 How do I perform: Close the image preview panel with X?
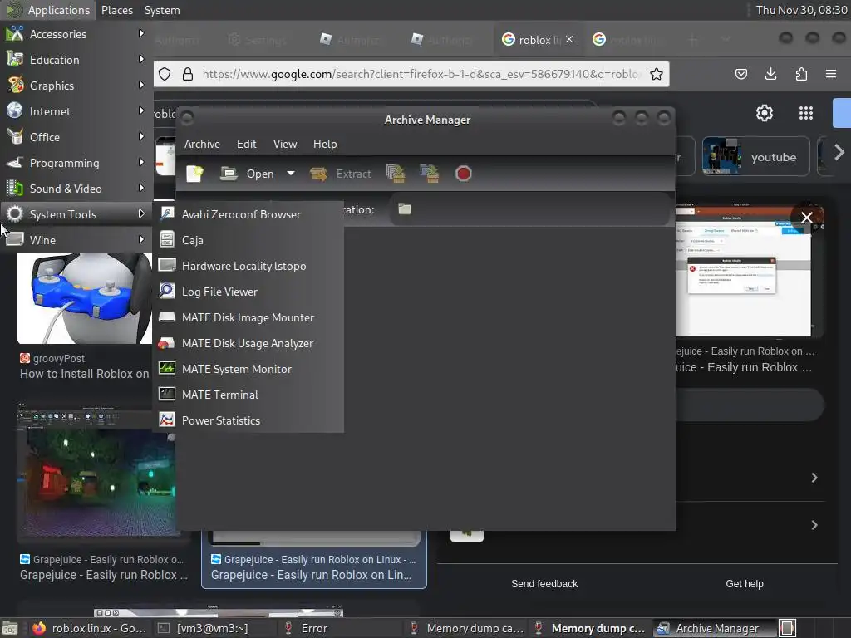click(806, 218)
